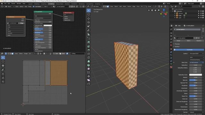Open the File menu
Image resolution: width=205 pixels, height=115 pixels.
5,4
